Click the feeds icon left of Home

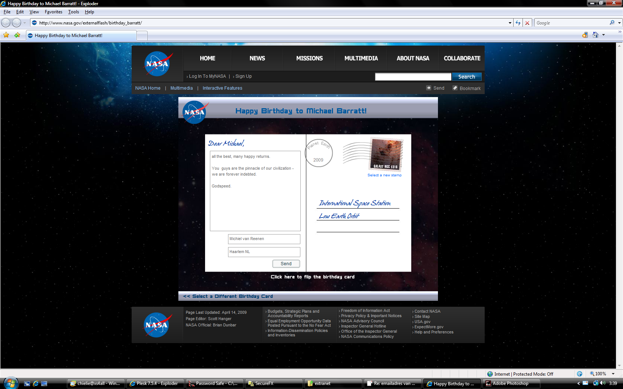[x=585, y=35]
